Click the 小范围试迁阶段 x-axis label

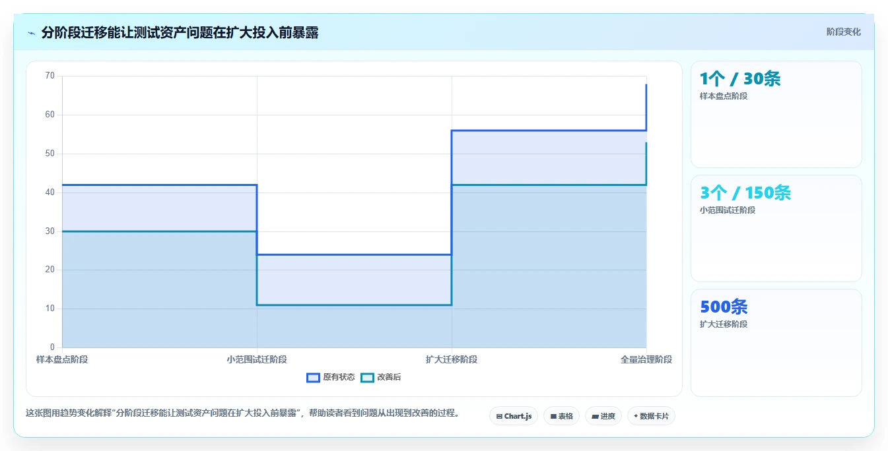click(257, 359)
